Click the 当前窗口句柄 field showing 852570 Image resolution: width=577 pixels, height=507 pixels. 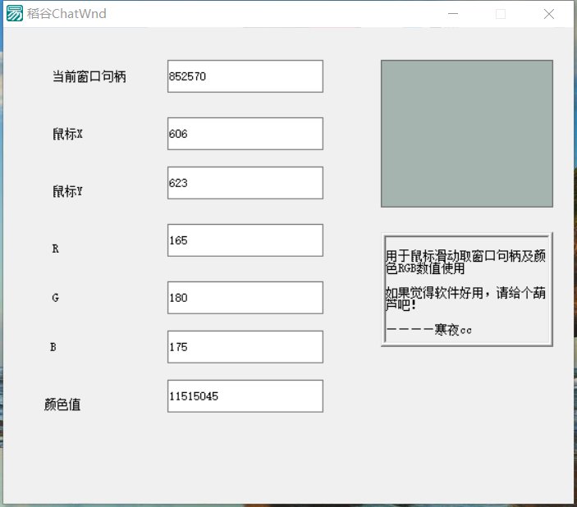coord(245,76)
